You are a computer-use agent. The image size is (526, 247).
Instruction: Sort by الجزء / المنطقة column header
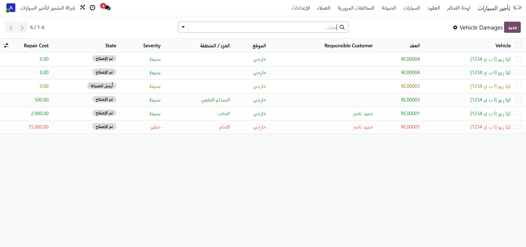215,46
